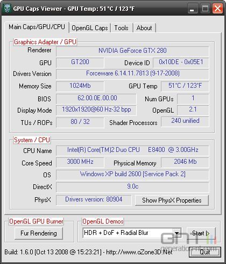Switch to the OpenGL Caps tab

pos(90,28)
